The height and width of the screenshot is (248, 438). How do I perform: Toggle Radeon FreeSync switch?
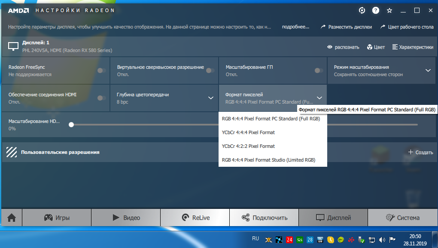[102, 70]
